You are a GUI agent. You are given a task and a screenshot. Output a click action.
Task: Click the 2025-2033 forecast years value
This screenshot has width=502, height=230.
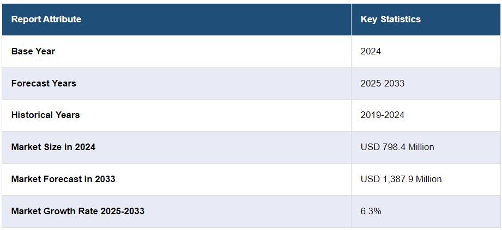pyautogui.click(x=382, y=83)
